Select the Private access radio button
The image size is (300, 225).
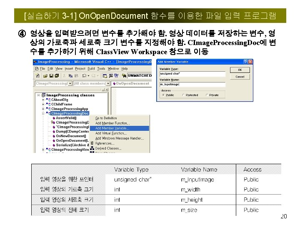point(207,95)
